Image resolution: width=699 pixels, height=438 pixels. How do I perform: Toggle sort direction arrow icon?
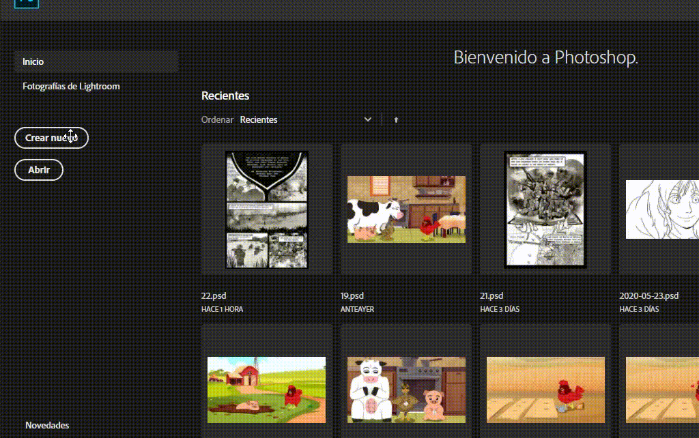[396, 119]
